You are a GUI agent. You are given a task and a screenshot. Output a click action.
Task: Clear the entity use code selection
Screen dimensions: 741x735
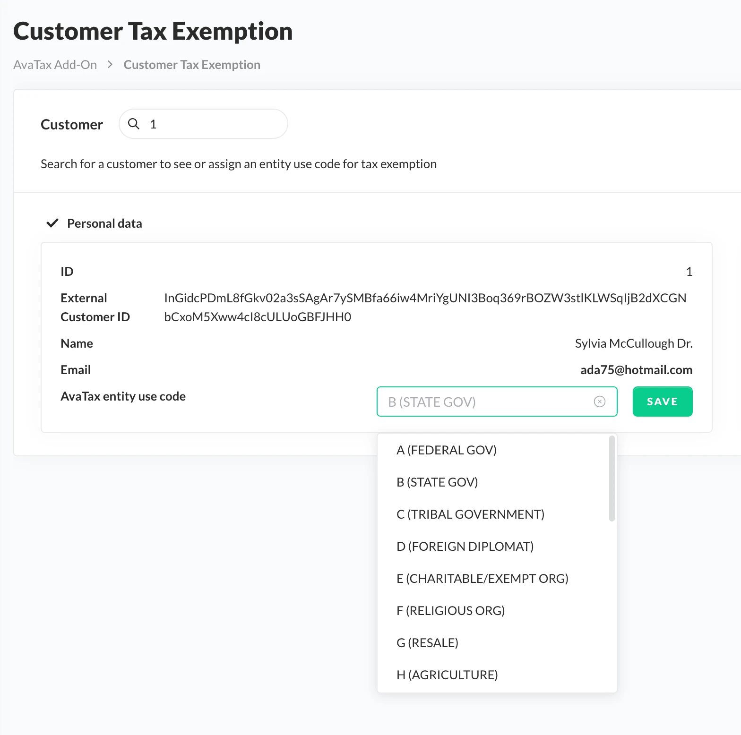click(x=600, y=402)
